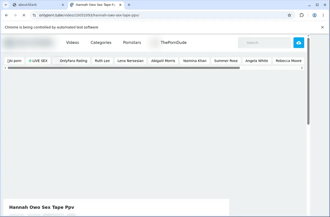Open the tab search chevron dropdown
This screenshot has height=217, width=330.
(6, 5)
